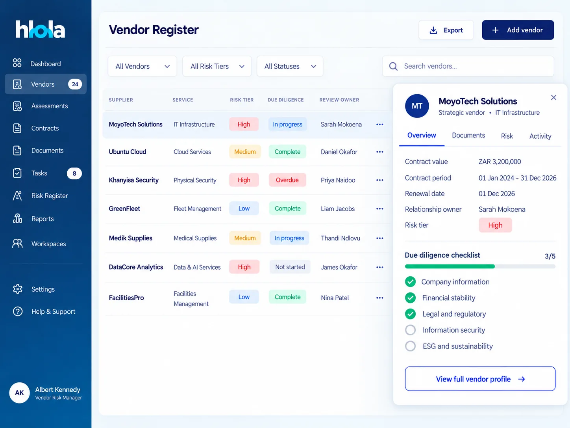Screen dimensions: 570x428
Task: Expand the All Vendors dropdown
Action: coord(142,66)
